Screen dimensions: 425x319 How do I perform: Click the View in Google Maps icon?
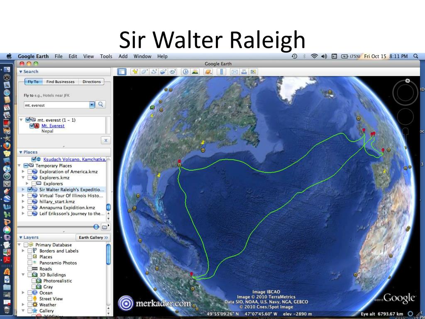pos(254,71)
